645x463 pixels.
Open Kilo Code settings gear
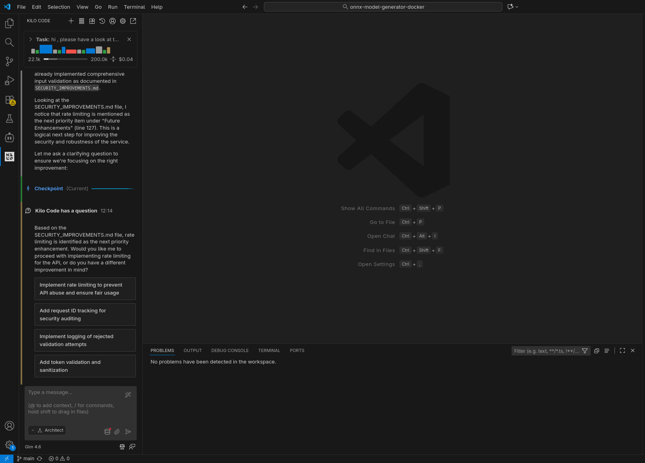pos(123,21)
